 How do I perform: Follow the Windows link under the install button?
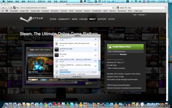(123, 55)
